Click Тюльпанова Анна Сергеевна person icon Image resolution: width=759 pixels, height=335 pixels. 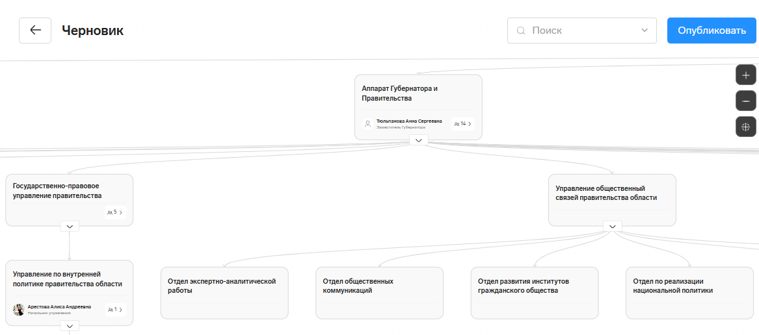coord(367,123)
